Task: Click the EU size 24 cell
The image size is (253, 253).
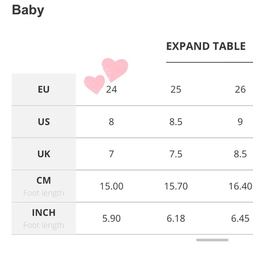Action: (111, 89)
